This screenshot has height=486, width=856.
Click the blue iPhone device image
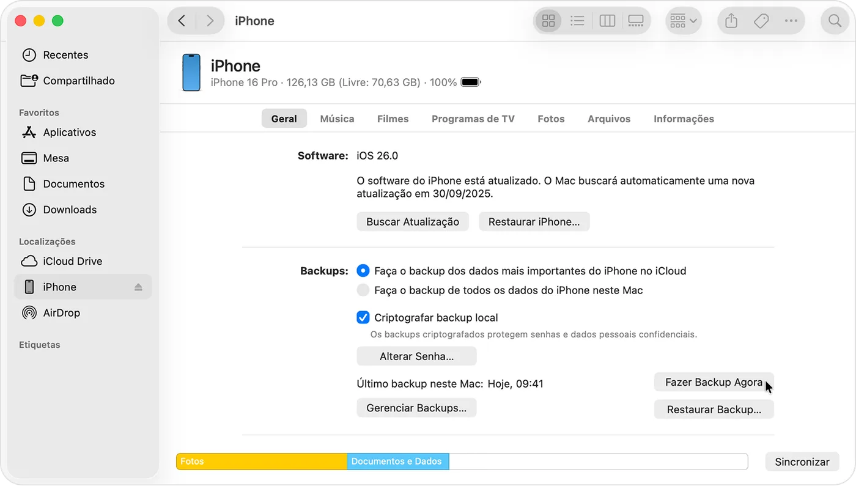click(191, 73)
